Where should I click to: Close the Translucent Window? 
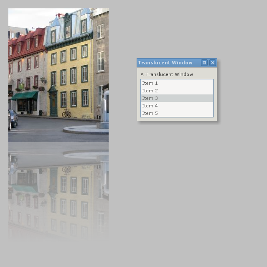click(x=213, y=63)
